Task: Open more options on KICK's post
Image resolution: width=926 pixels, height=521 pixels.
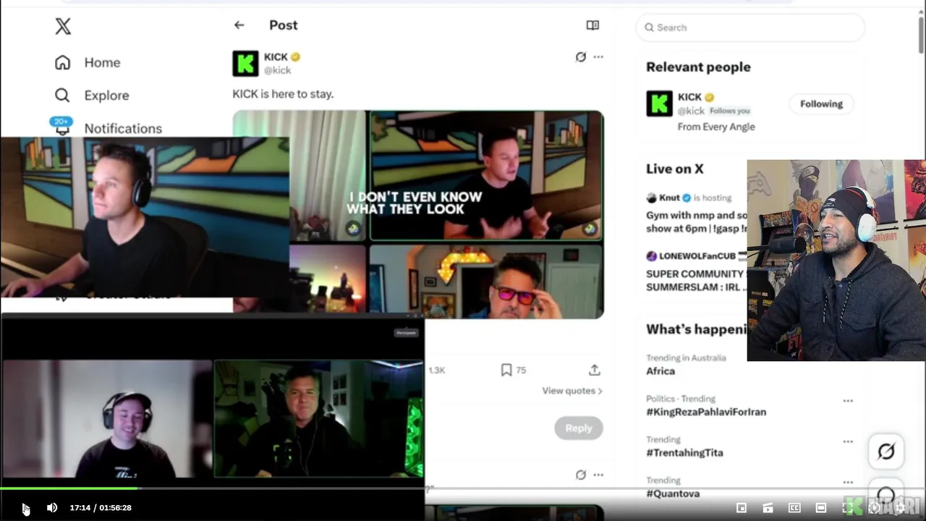Action: click(x=598, y=56)
